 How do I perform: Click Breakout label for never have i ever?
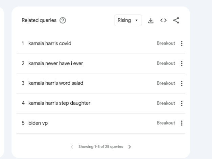(x=166, y=63)
